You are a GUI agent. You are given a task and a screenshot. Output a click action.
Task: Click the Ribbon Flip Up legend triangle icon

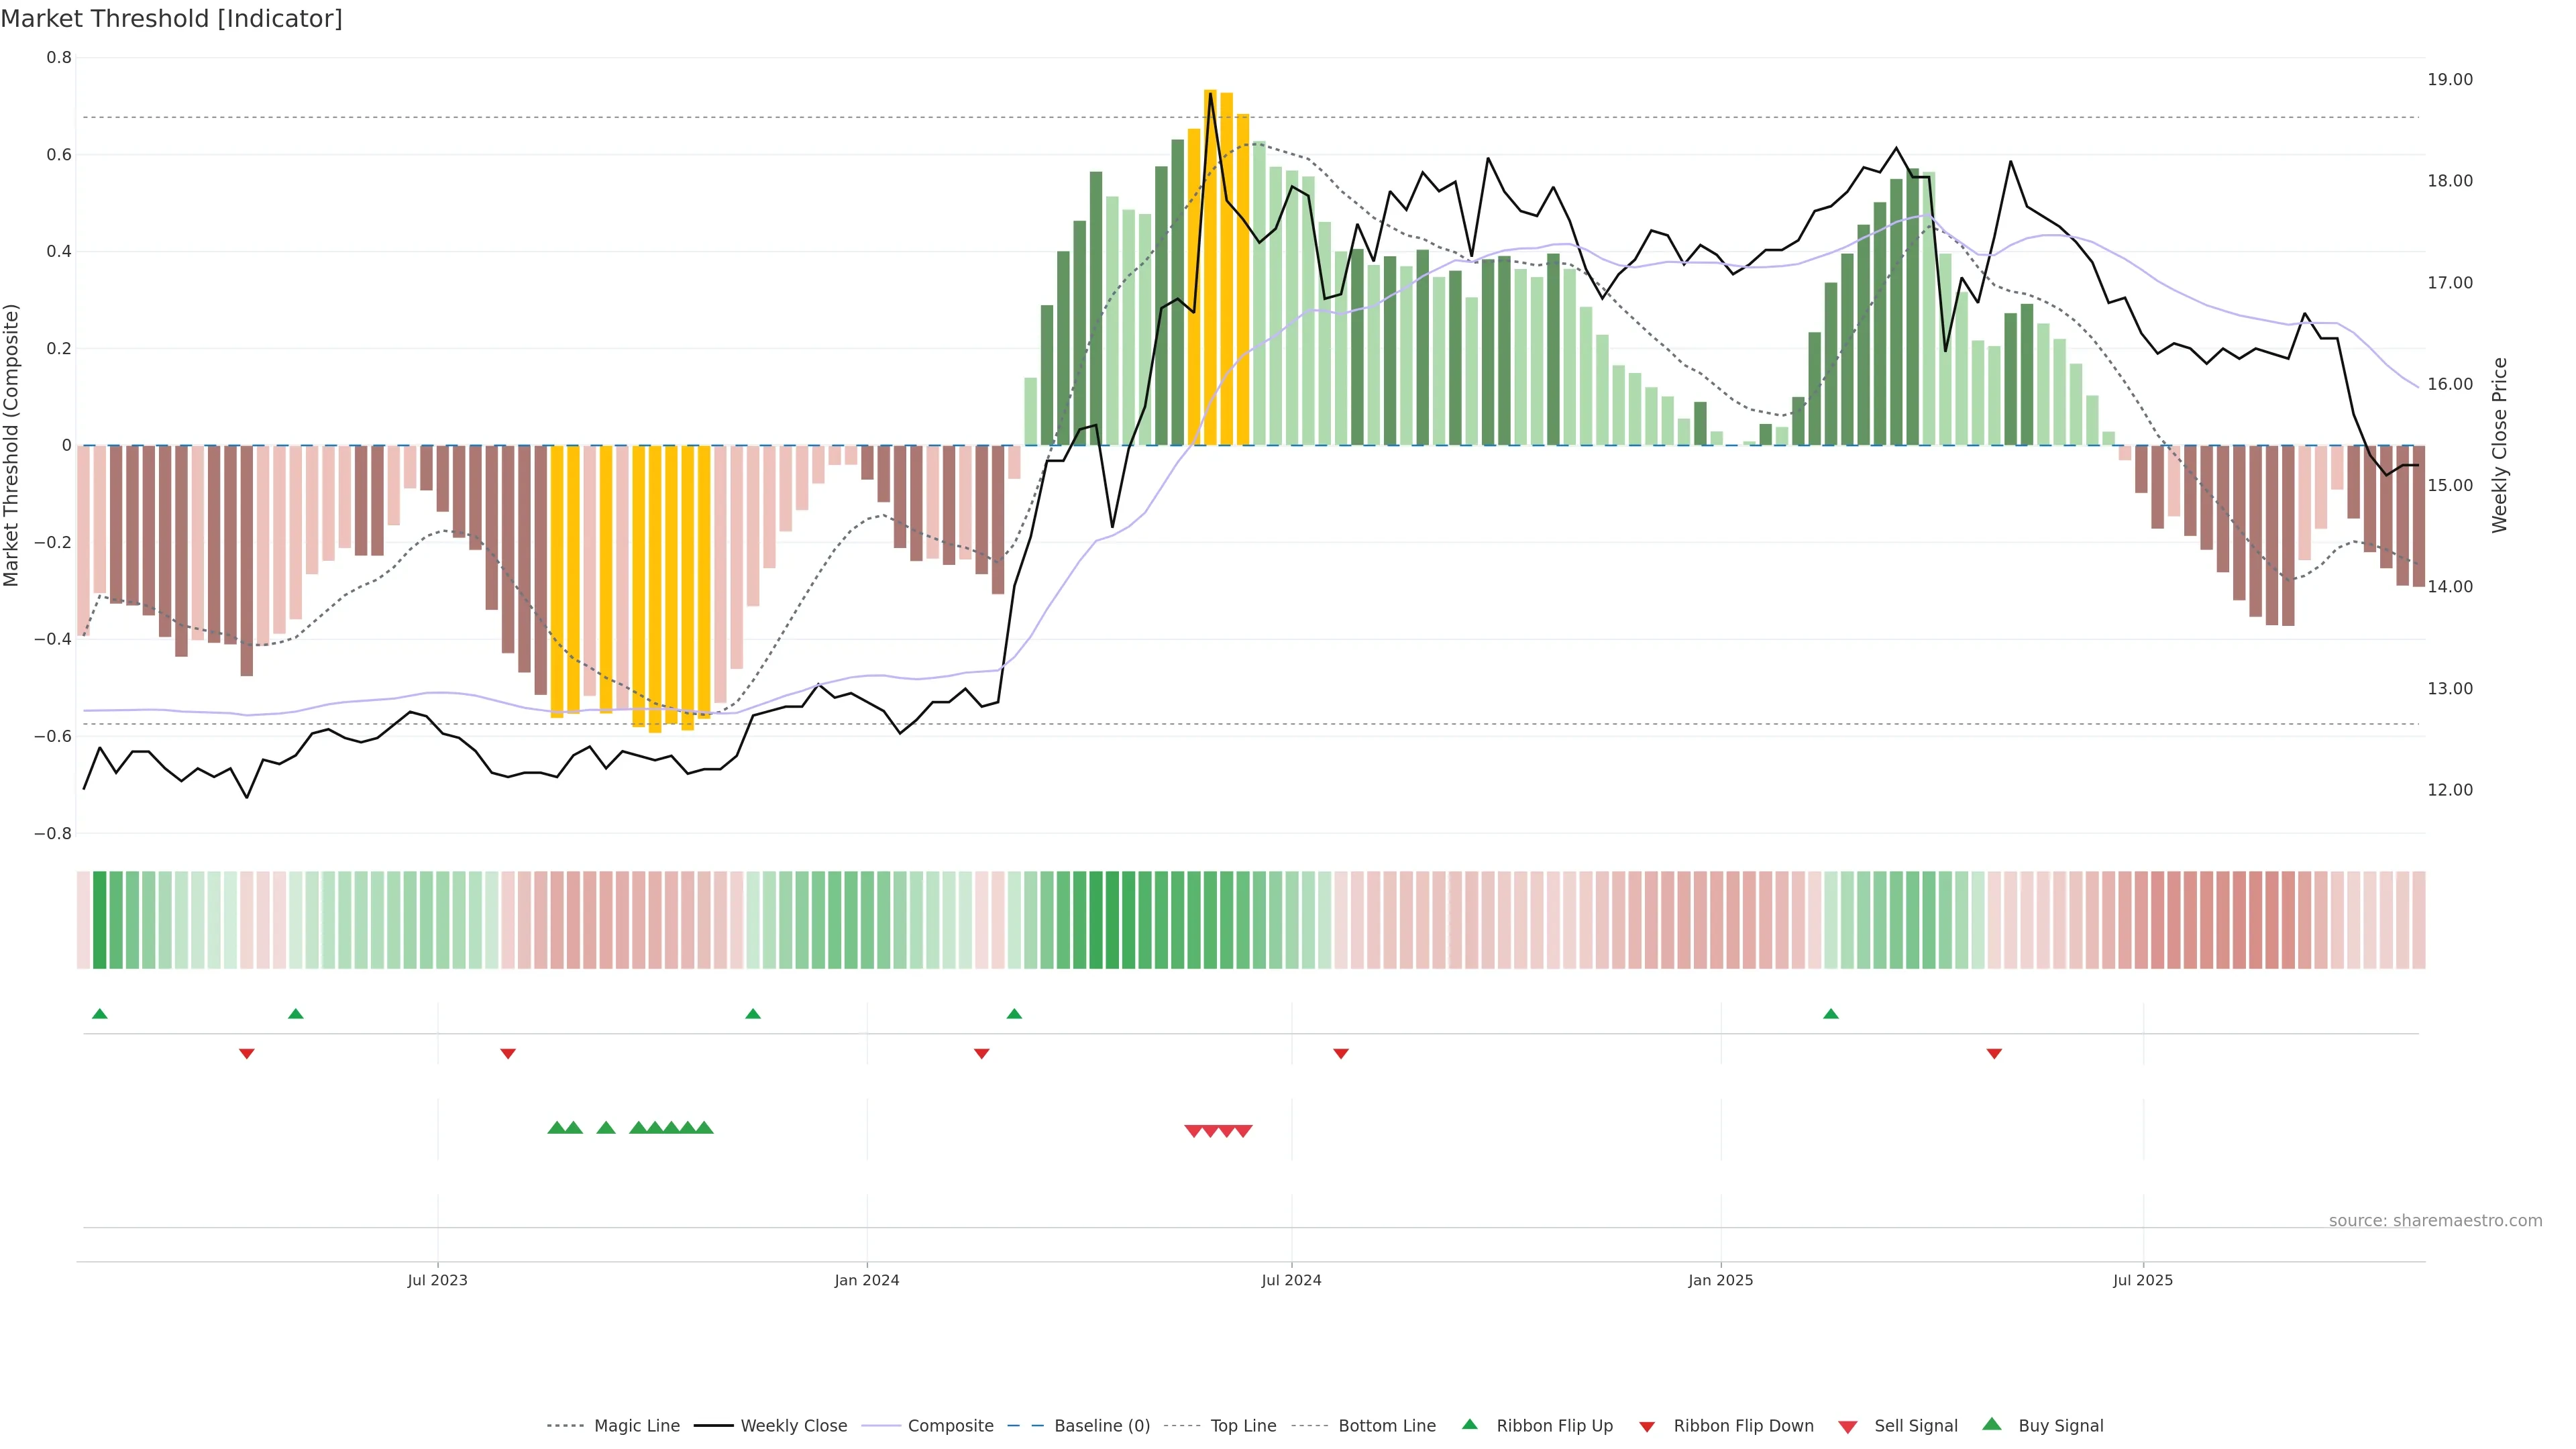tap(1469, 1424)
